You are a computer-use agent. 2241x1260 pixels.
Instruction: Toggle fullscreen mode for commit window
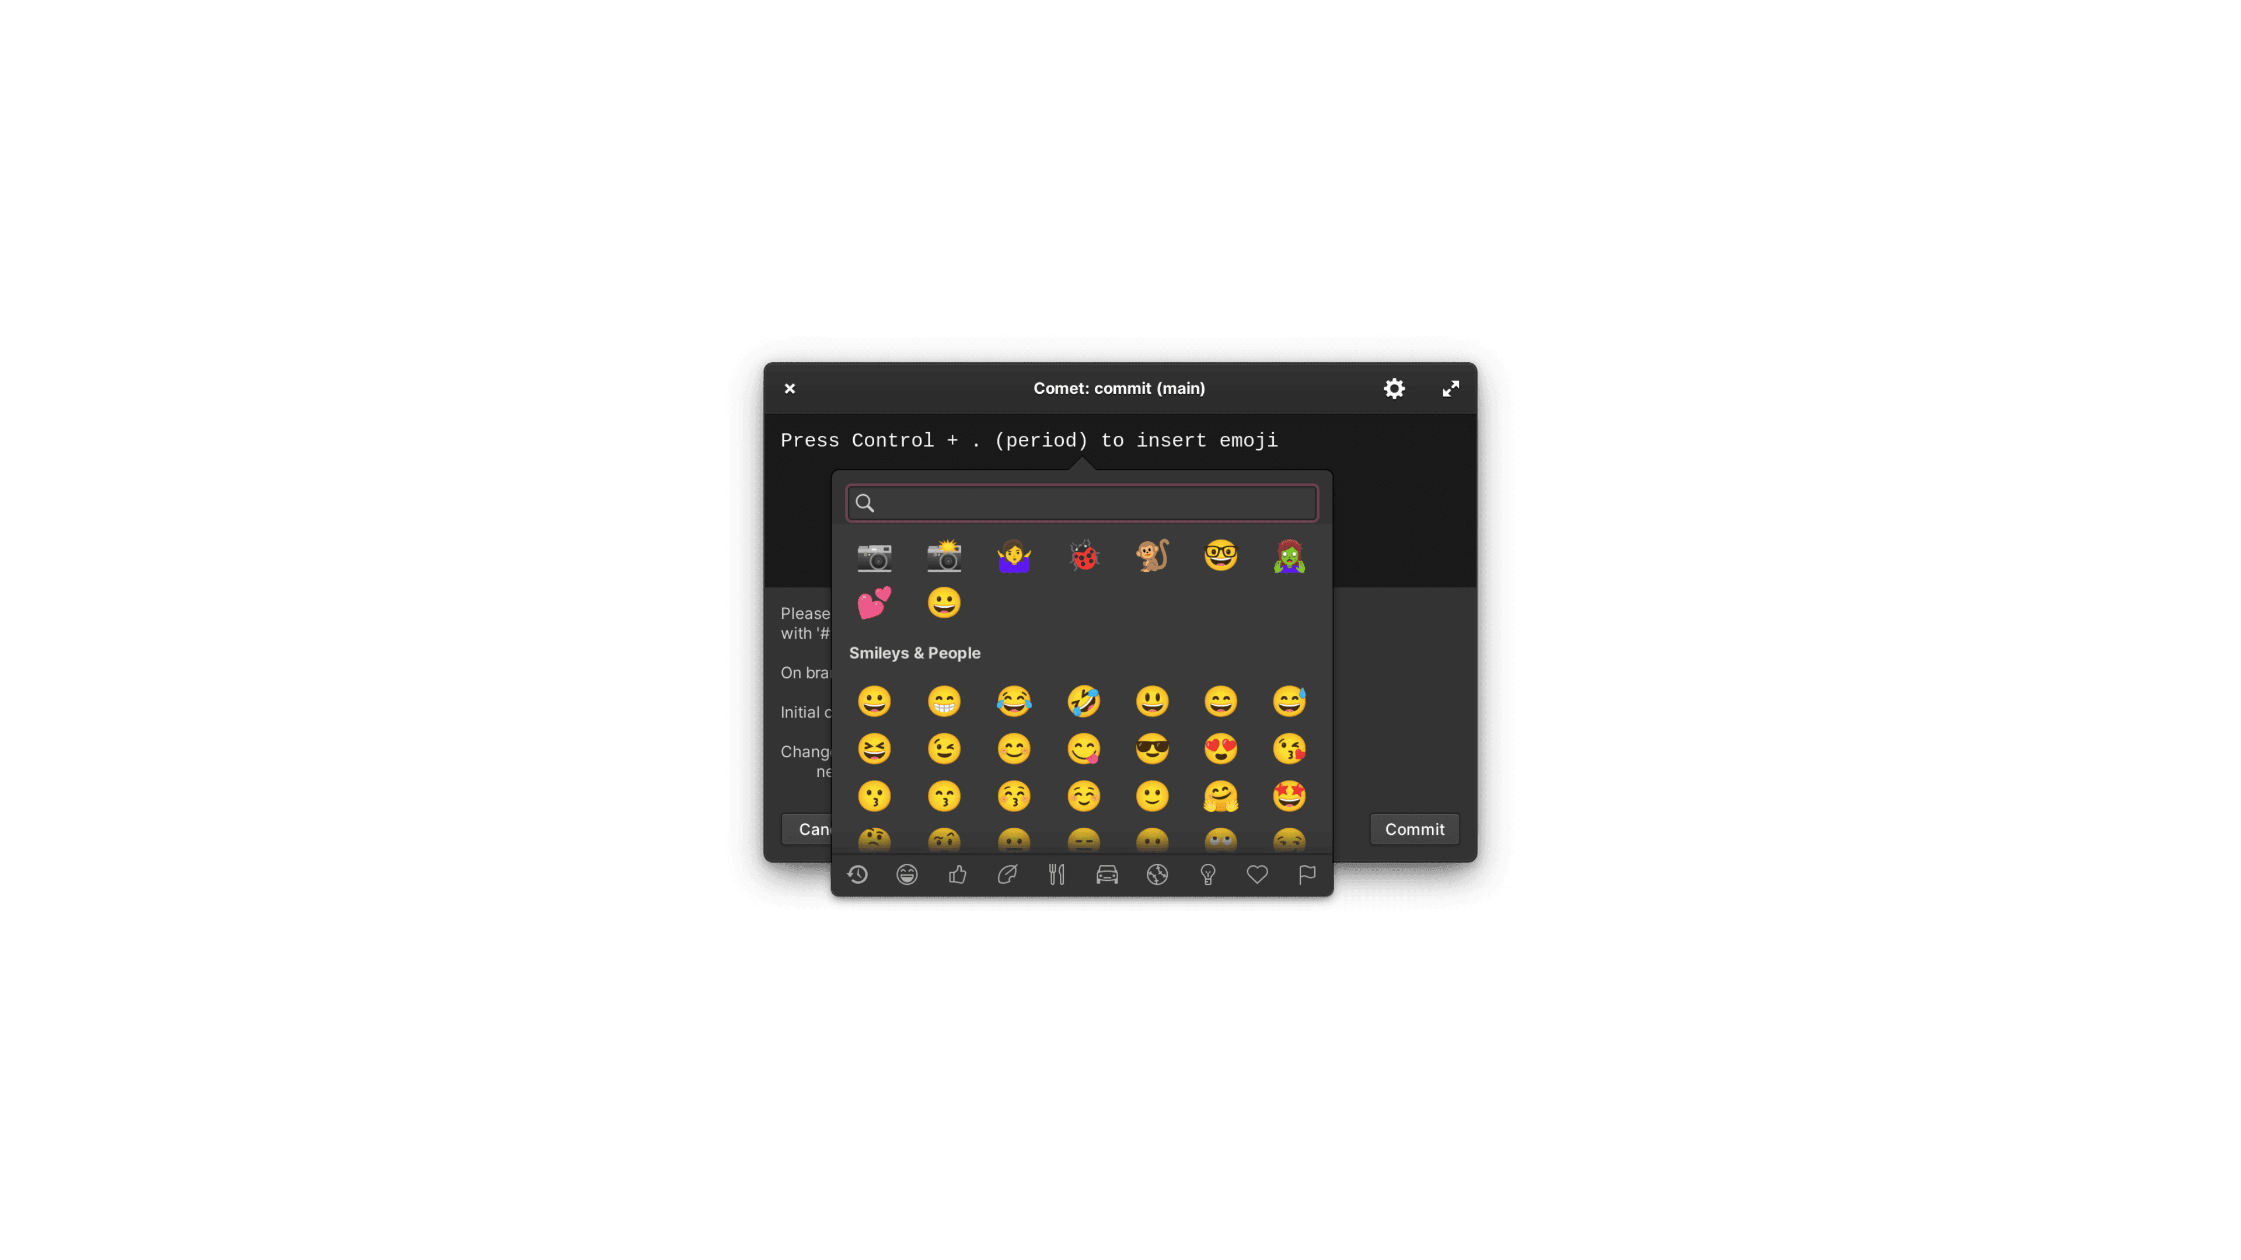pos(1450,388)
